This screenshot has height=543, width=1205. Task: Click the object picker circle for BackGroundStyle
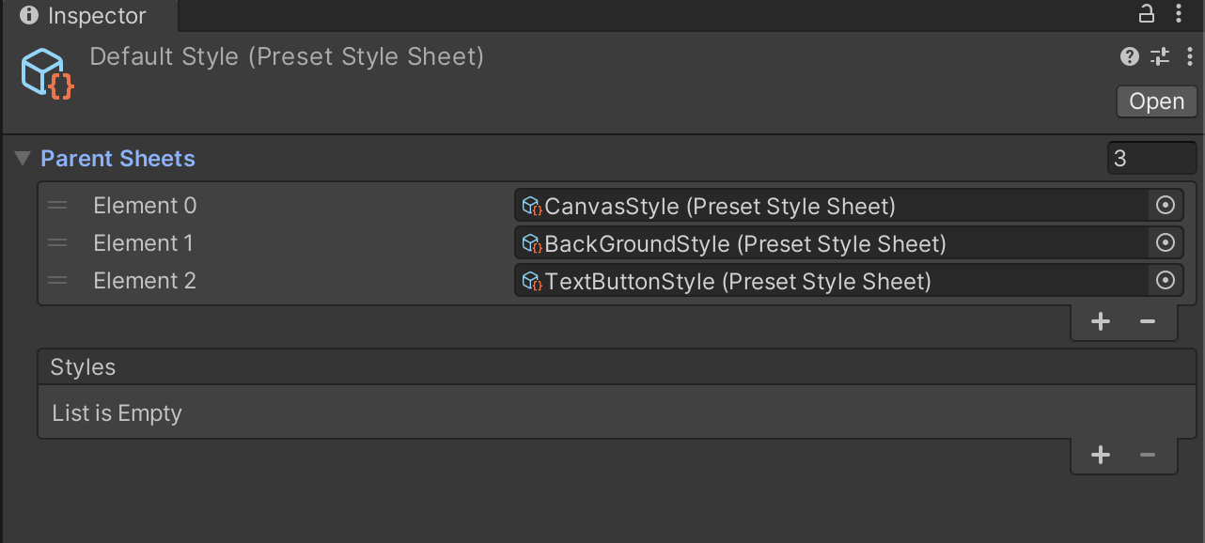click(x=1165, y=242)
